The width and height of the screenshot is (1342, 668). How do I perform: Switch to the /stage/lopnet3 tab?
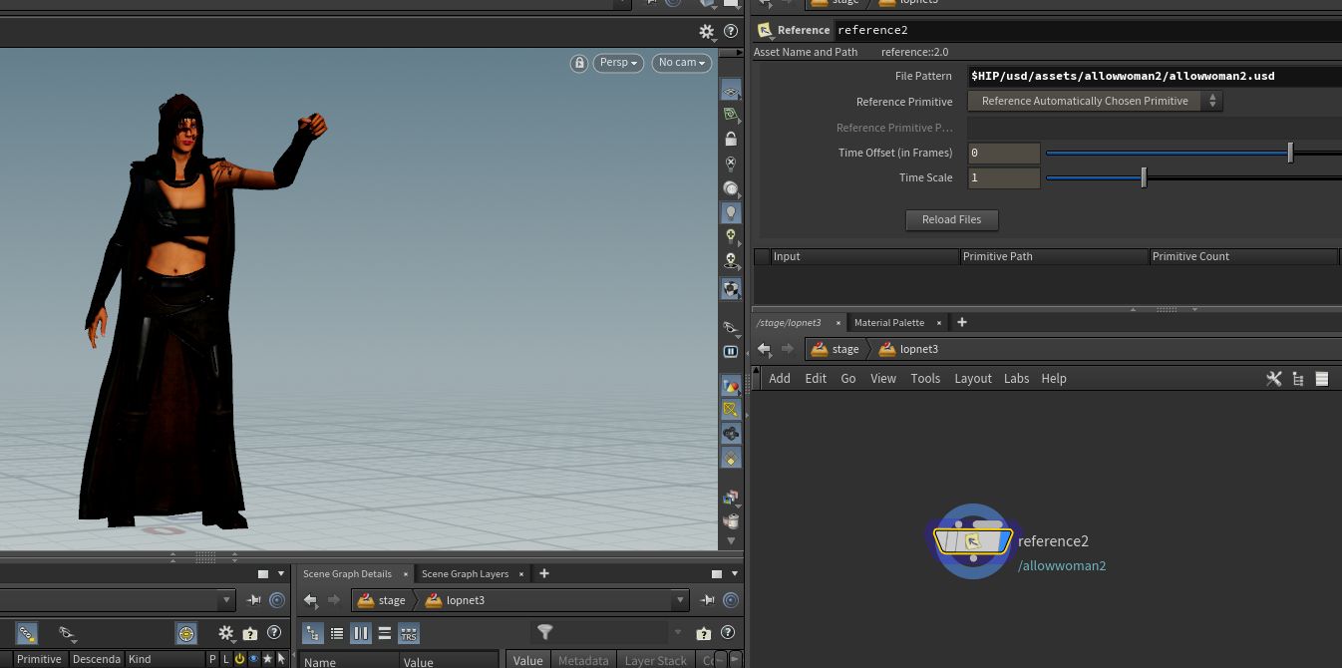(789, 323)
